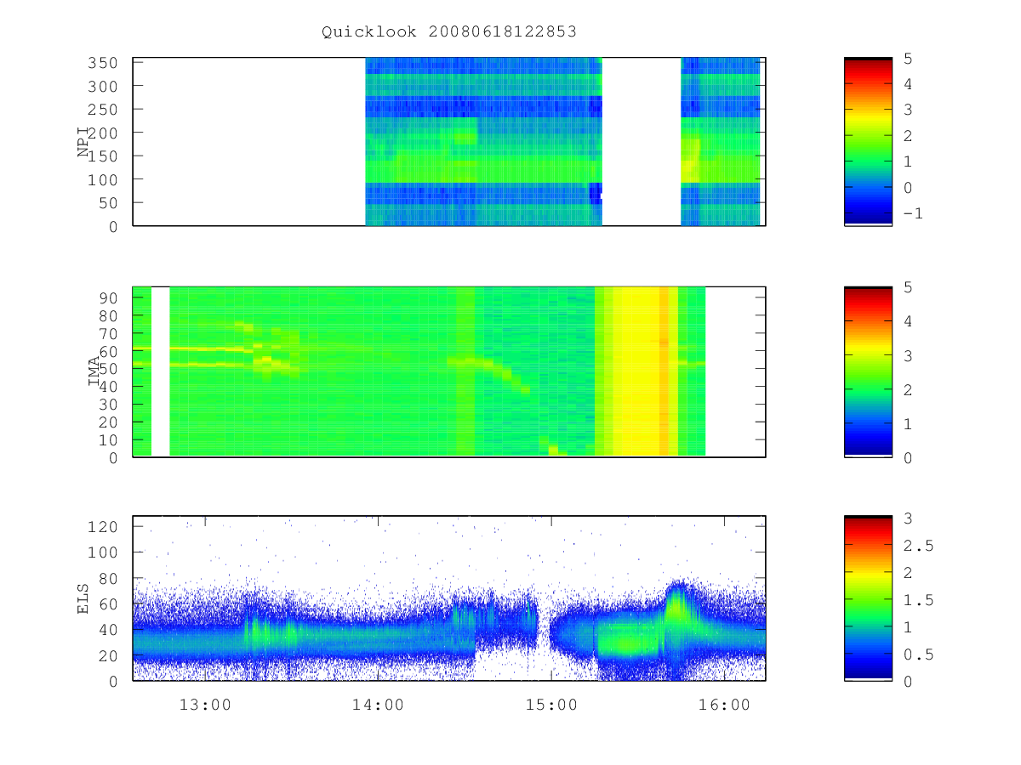Click the 14:00 time tick label

coord(378,705)
